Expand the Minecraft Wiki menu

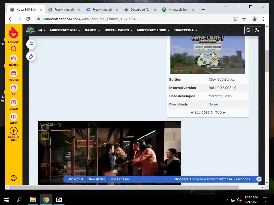pyautogui.click(x=65, y=30)
